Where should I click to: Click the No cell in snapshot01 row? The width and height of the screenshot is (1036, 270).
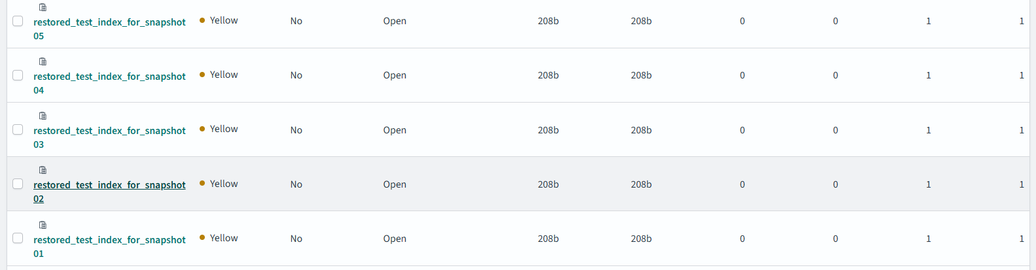pos(296,239)
